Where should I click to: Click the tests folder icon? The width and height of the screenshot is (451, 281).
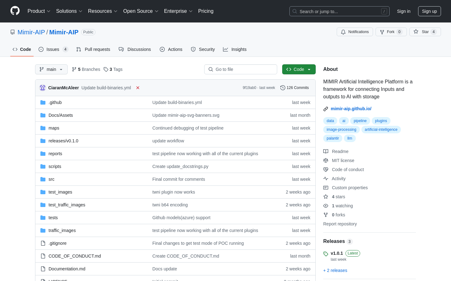tap(43, 218)
